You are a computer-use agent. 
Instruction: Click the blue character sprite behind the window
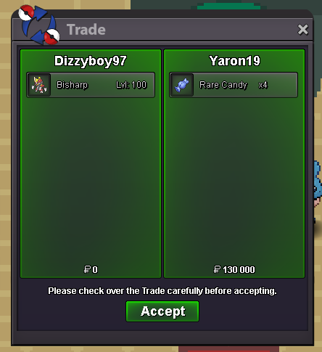(318, 191)
